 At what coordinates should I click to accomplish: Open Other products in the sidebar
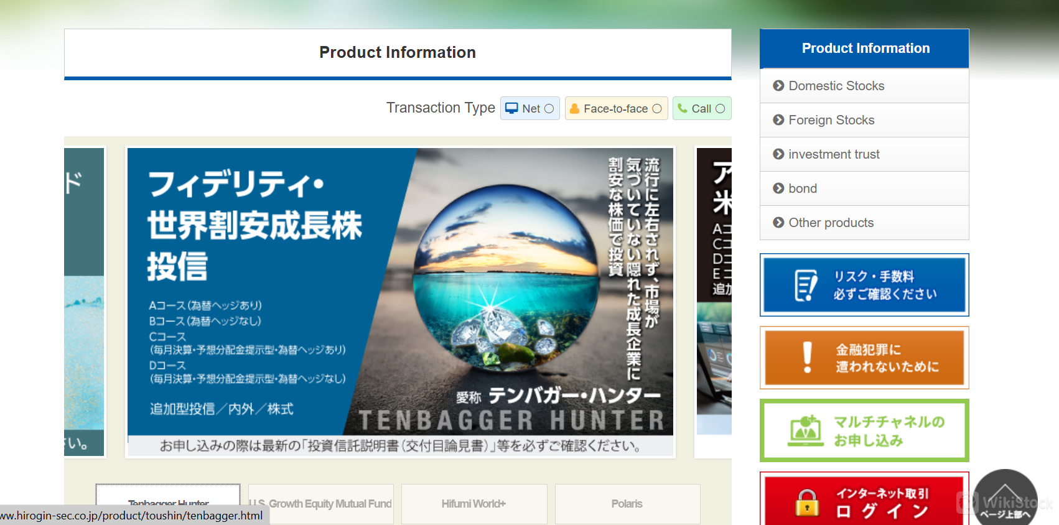click(864, 223)
